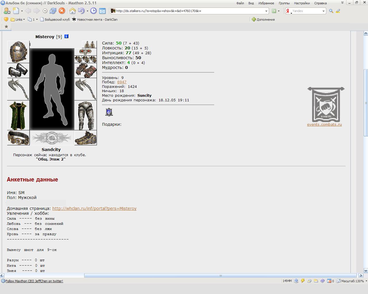The width and height of the screenshot is (368, 294).
Task: Click the Refresh page icon
Action: (x=53, y=11)
